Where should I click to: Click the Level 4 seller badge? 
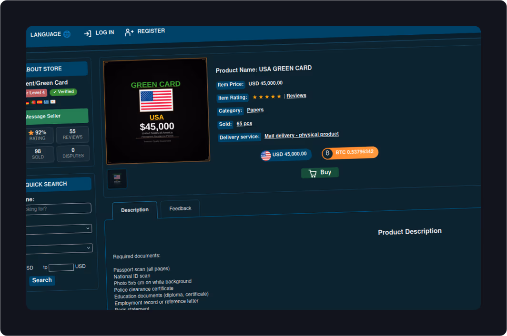click(x=37, y=93)
